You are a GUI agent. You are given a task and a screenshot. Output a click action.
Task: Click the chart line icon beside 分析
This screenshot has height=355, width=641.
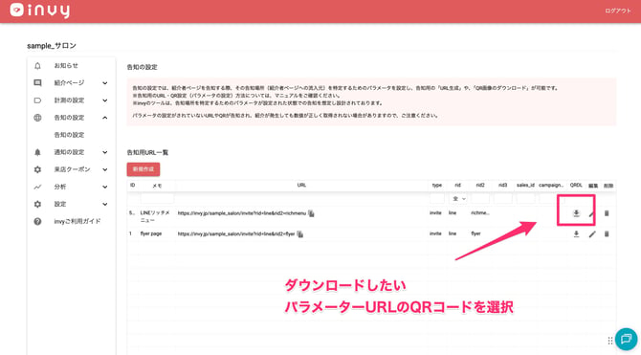pos(37,187)
